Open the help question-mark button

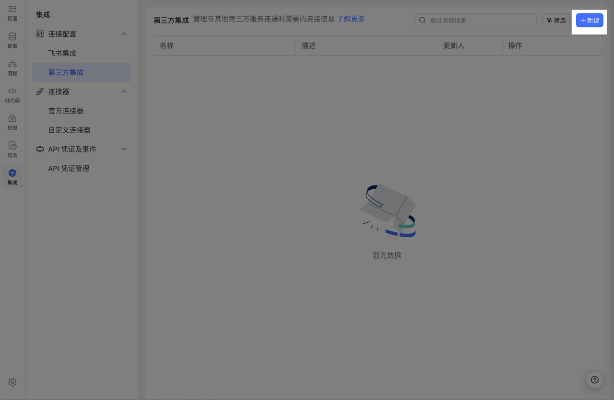click(595, 380)
